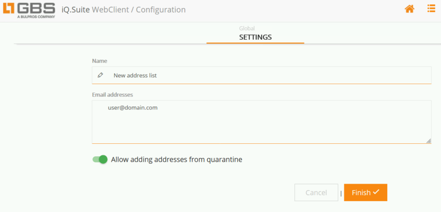Screen dimensions: 441x212
Task: Click the checkmark icon on Finish
Action: pyautogui.click(x=376, y=192)
